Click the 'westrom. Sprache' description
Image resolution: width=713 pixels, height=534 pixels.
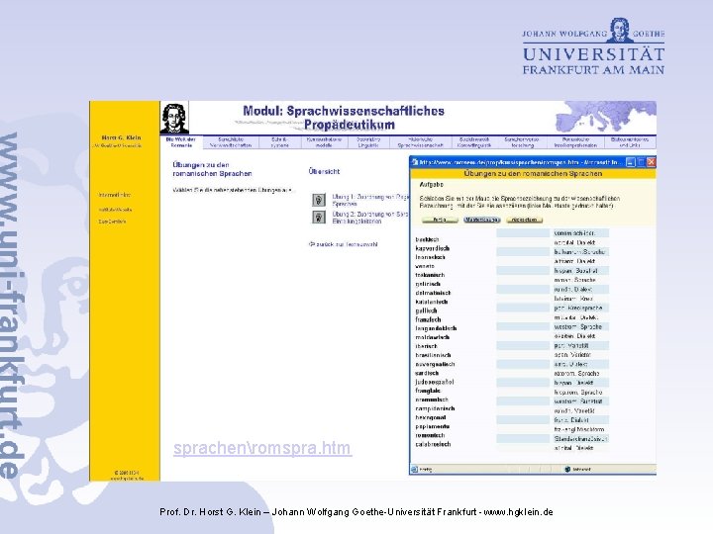[580, 327]
